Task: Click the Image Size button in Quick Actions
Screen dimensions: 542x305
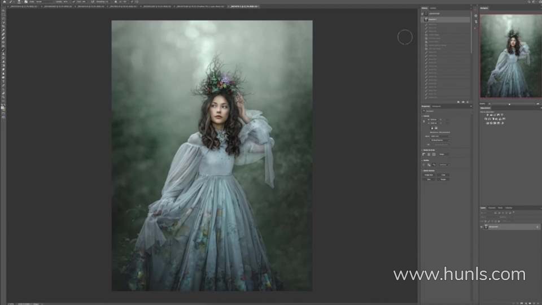Action: click(x=429, y=175)
